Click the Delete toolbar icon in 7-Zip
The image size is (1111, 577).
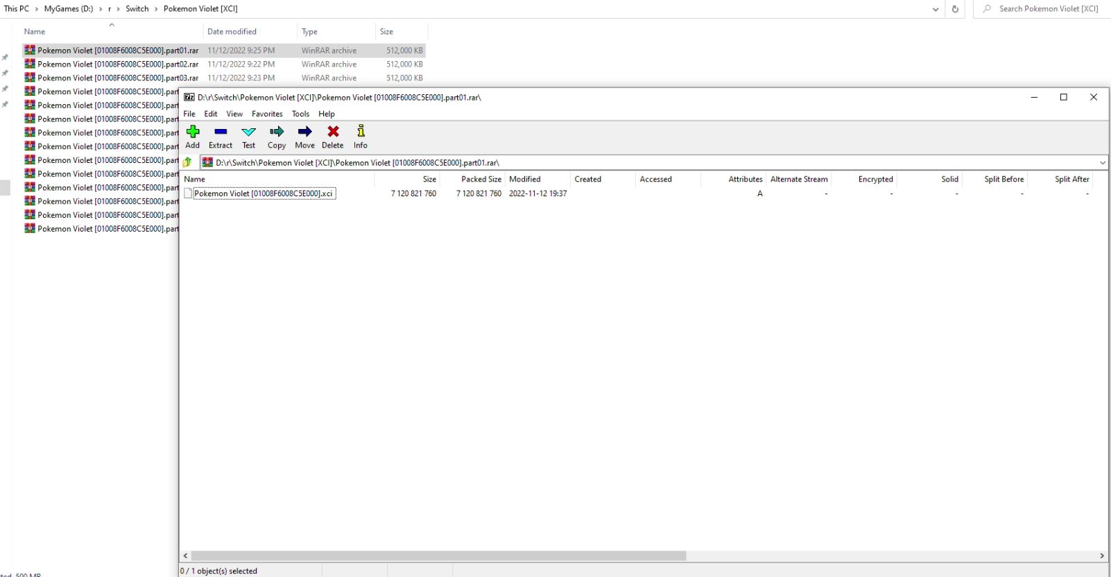(333, 132)
